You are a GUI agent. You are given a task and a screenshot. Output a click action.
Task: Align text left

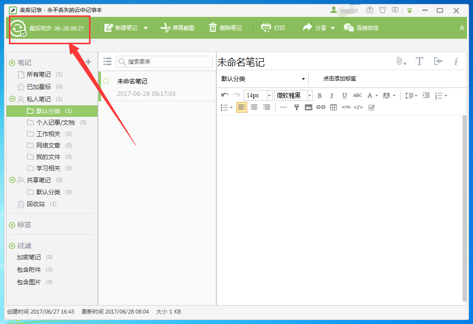coord(242,107)
